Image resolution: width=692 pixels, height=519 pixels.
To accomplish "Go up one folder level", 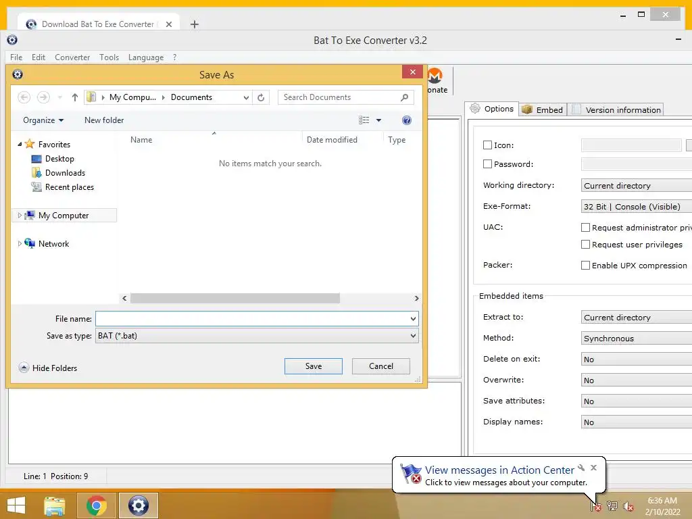I will [x=74, y=97].
